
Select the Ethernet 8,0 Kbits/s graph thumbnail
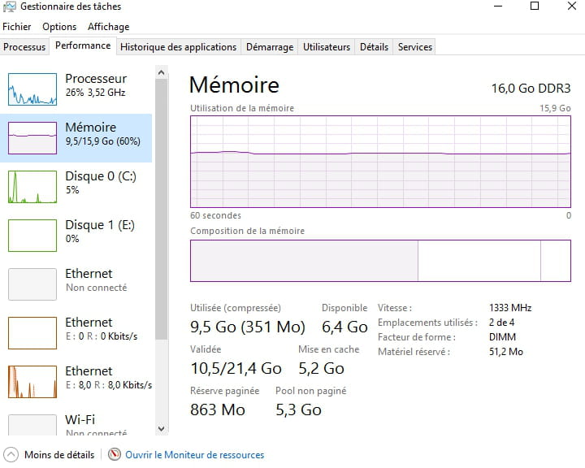[x=32, y=382]
